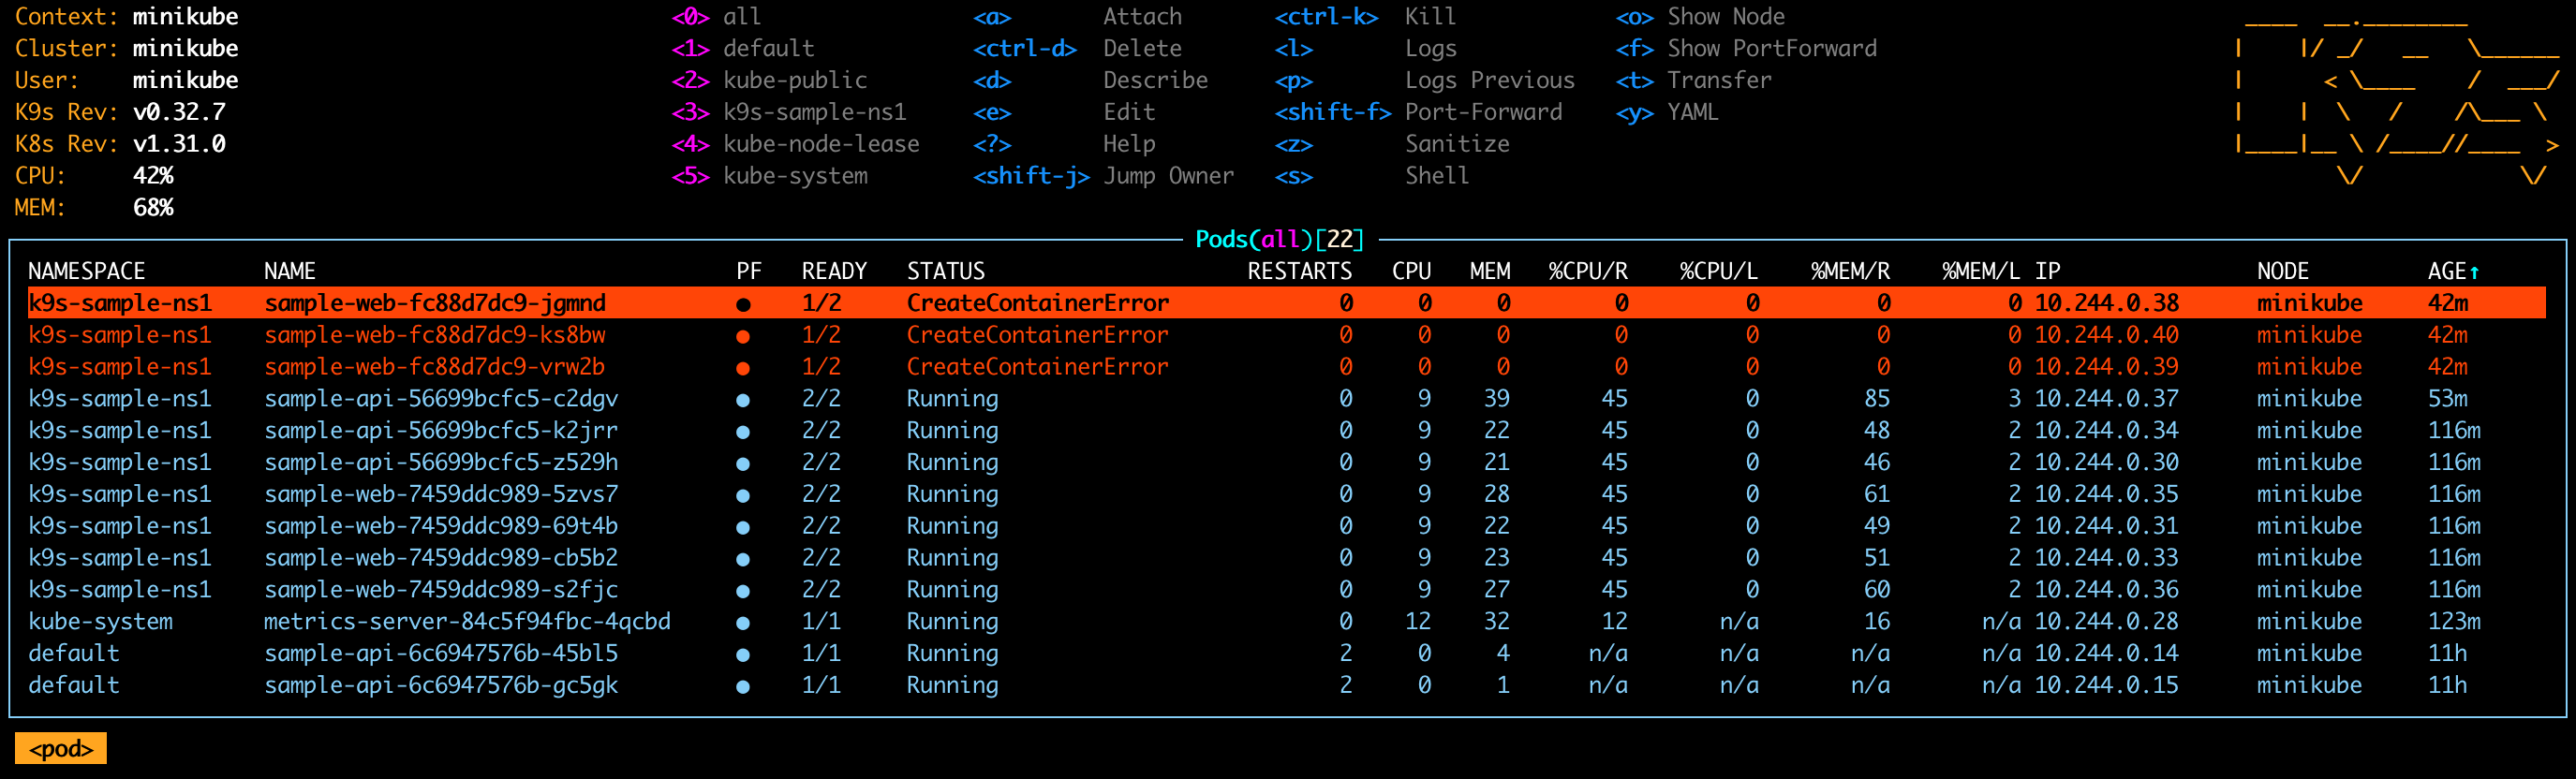Click the CPU 42% indicator

153,177
